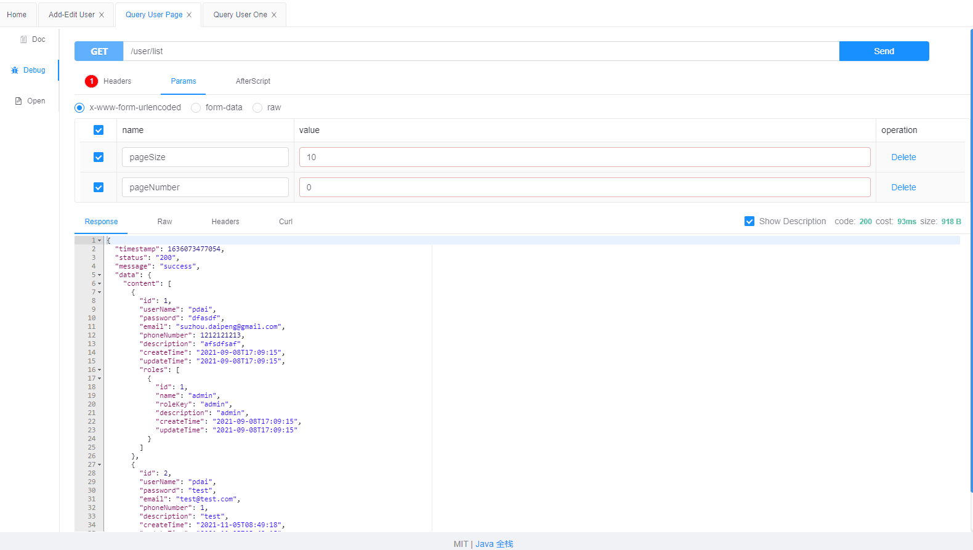Close the Query User Page tab
973x550 pixels.
pos(189,15)
